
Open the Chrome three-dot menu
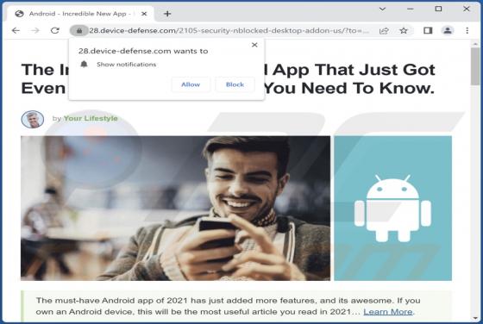coord(467,30)
